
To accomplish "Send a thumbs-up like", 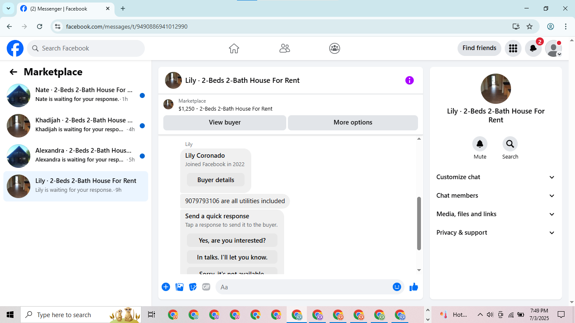I will click(414, 287).
